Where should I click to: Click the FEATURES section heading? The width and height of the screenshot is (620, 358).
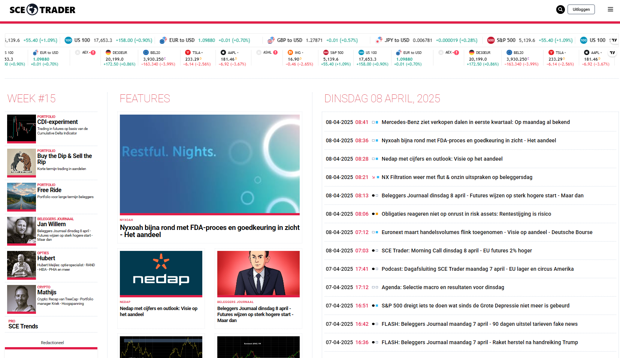[x=145, y=98]
